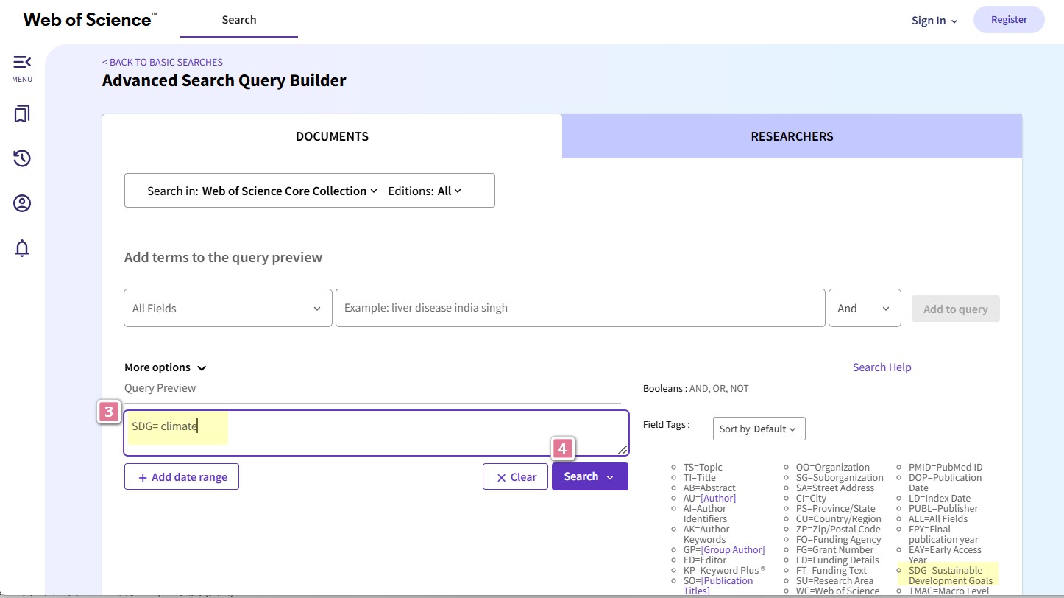Expand the sidebar MENU icon
The image size is (1064, 598).
(x=22, y=62)
